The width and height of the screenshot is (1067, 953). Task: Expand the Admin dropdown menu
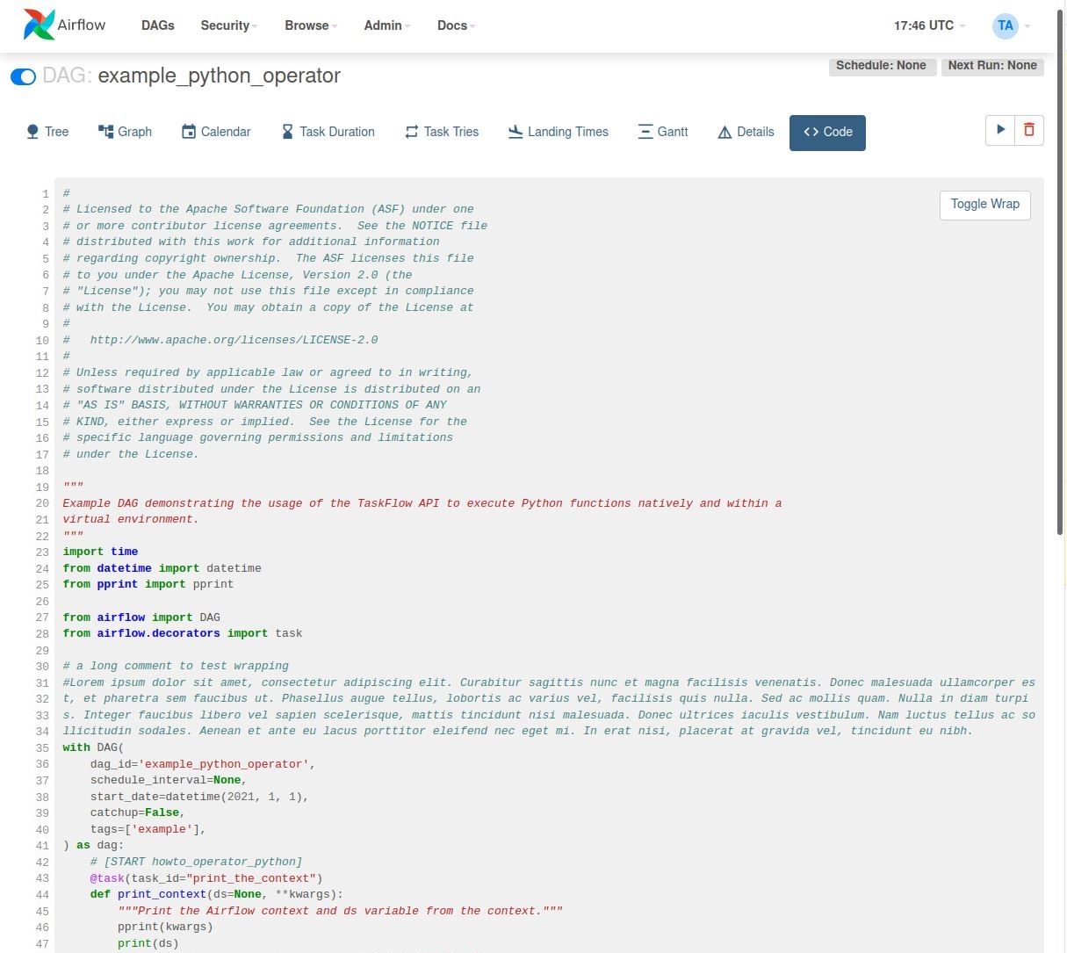coord(387,25)
